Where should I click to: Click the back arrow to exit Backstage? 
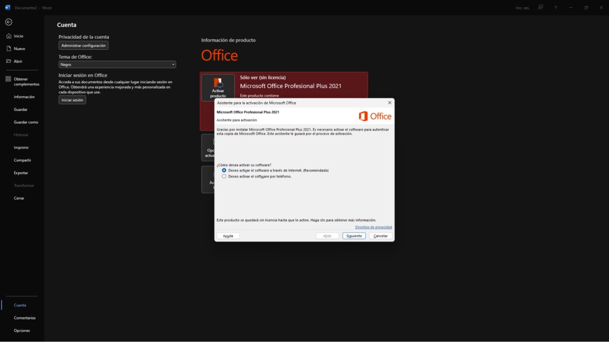click(x=8, y=22)
